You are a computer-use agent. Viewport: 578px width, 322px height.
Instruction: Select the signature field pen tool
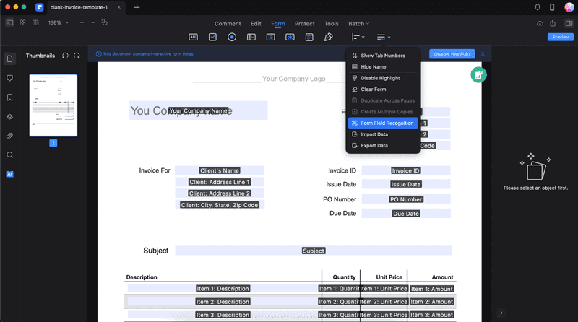point(329,37)
